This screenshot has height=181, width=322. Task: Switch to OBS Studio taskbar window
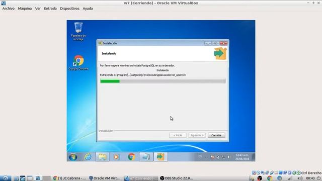point(177,178)
